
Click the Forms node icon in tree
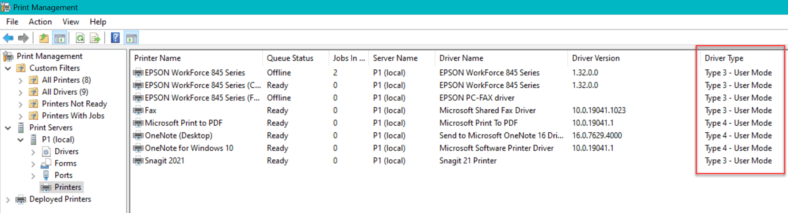click(46, 163)
